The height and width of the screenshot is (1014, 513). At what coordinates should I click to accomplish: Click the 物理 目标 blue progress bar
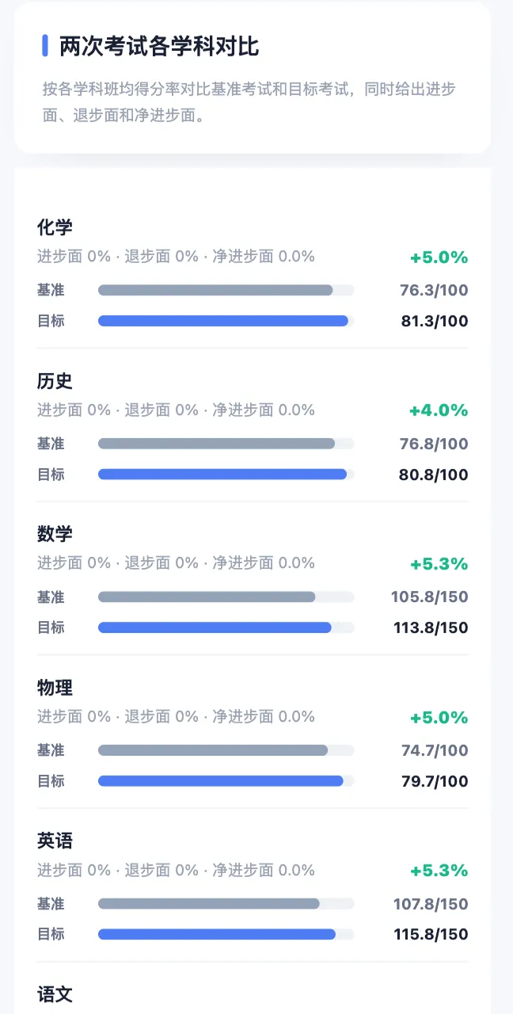click(x=226, y=781)
